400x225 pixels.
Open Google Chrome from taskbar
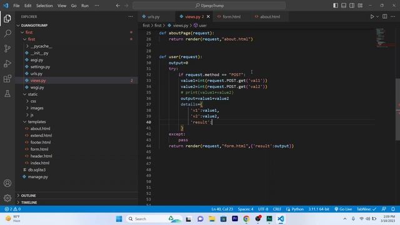[x=246, y=219]
